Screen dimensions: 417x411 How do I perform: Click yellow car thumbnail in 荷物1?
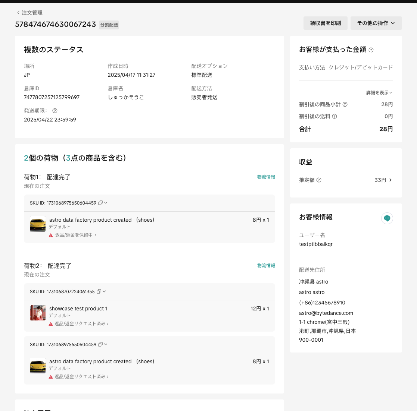click(x=37, y=224)
